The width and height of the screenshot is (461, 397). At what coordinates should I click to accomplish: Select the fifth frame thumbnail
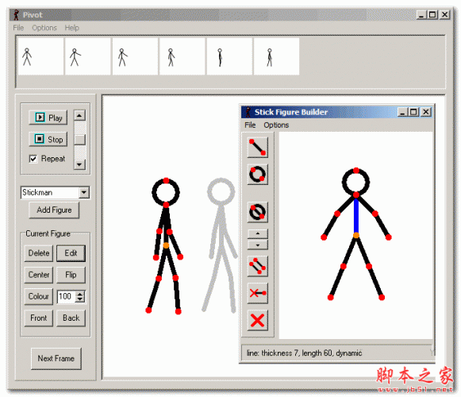pyautogui.click(x=229, y=56)
